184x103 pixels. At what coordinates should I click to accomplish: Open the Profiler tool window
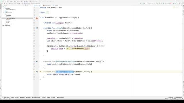coord(53,97)
